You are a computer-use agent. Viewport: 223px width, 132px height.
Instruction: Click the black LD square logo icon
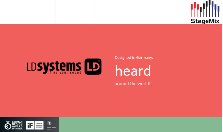93,67
